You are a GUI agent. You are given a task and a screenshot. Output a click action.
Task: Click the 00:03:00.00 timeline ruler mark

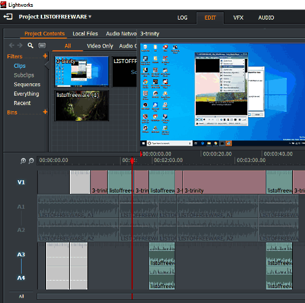(x=251, y=160)
